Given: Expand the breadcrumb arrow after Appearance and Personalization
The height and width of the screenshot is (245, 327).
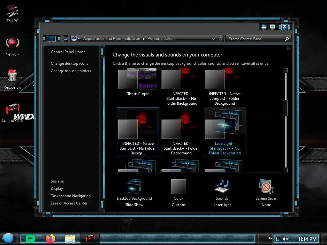Looking at the screenshot, I should [x=144, y=39].
